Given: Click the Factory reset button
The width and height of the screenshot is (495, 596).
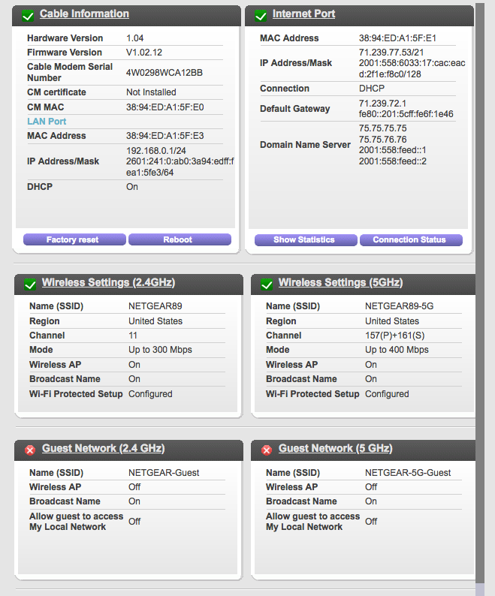Looking at the screenshot, I should click(74, 239).
